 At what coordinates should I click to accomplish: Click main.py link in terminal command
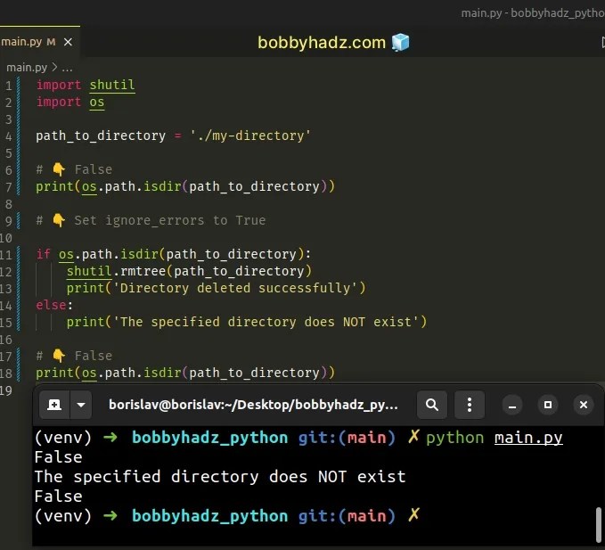coord(528,438)
